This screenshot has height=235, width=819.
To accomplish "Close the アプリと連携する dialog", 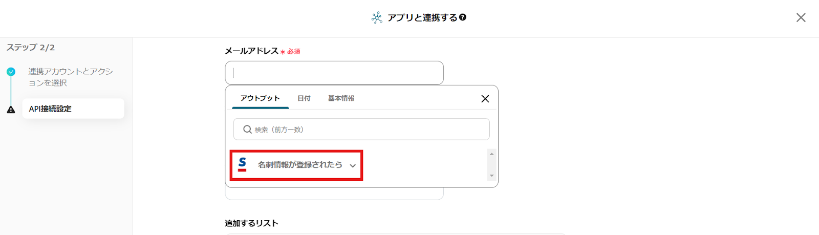I will (x=801, y=17).
